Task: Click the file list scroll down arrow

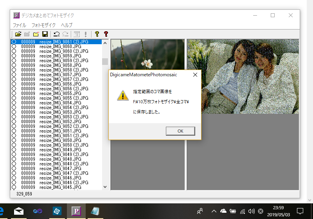Action: tap(105, 187)
